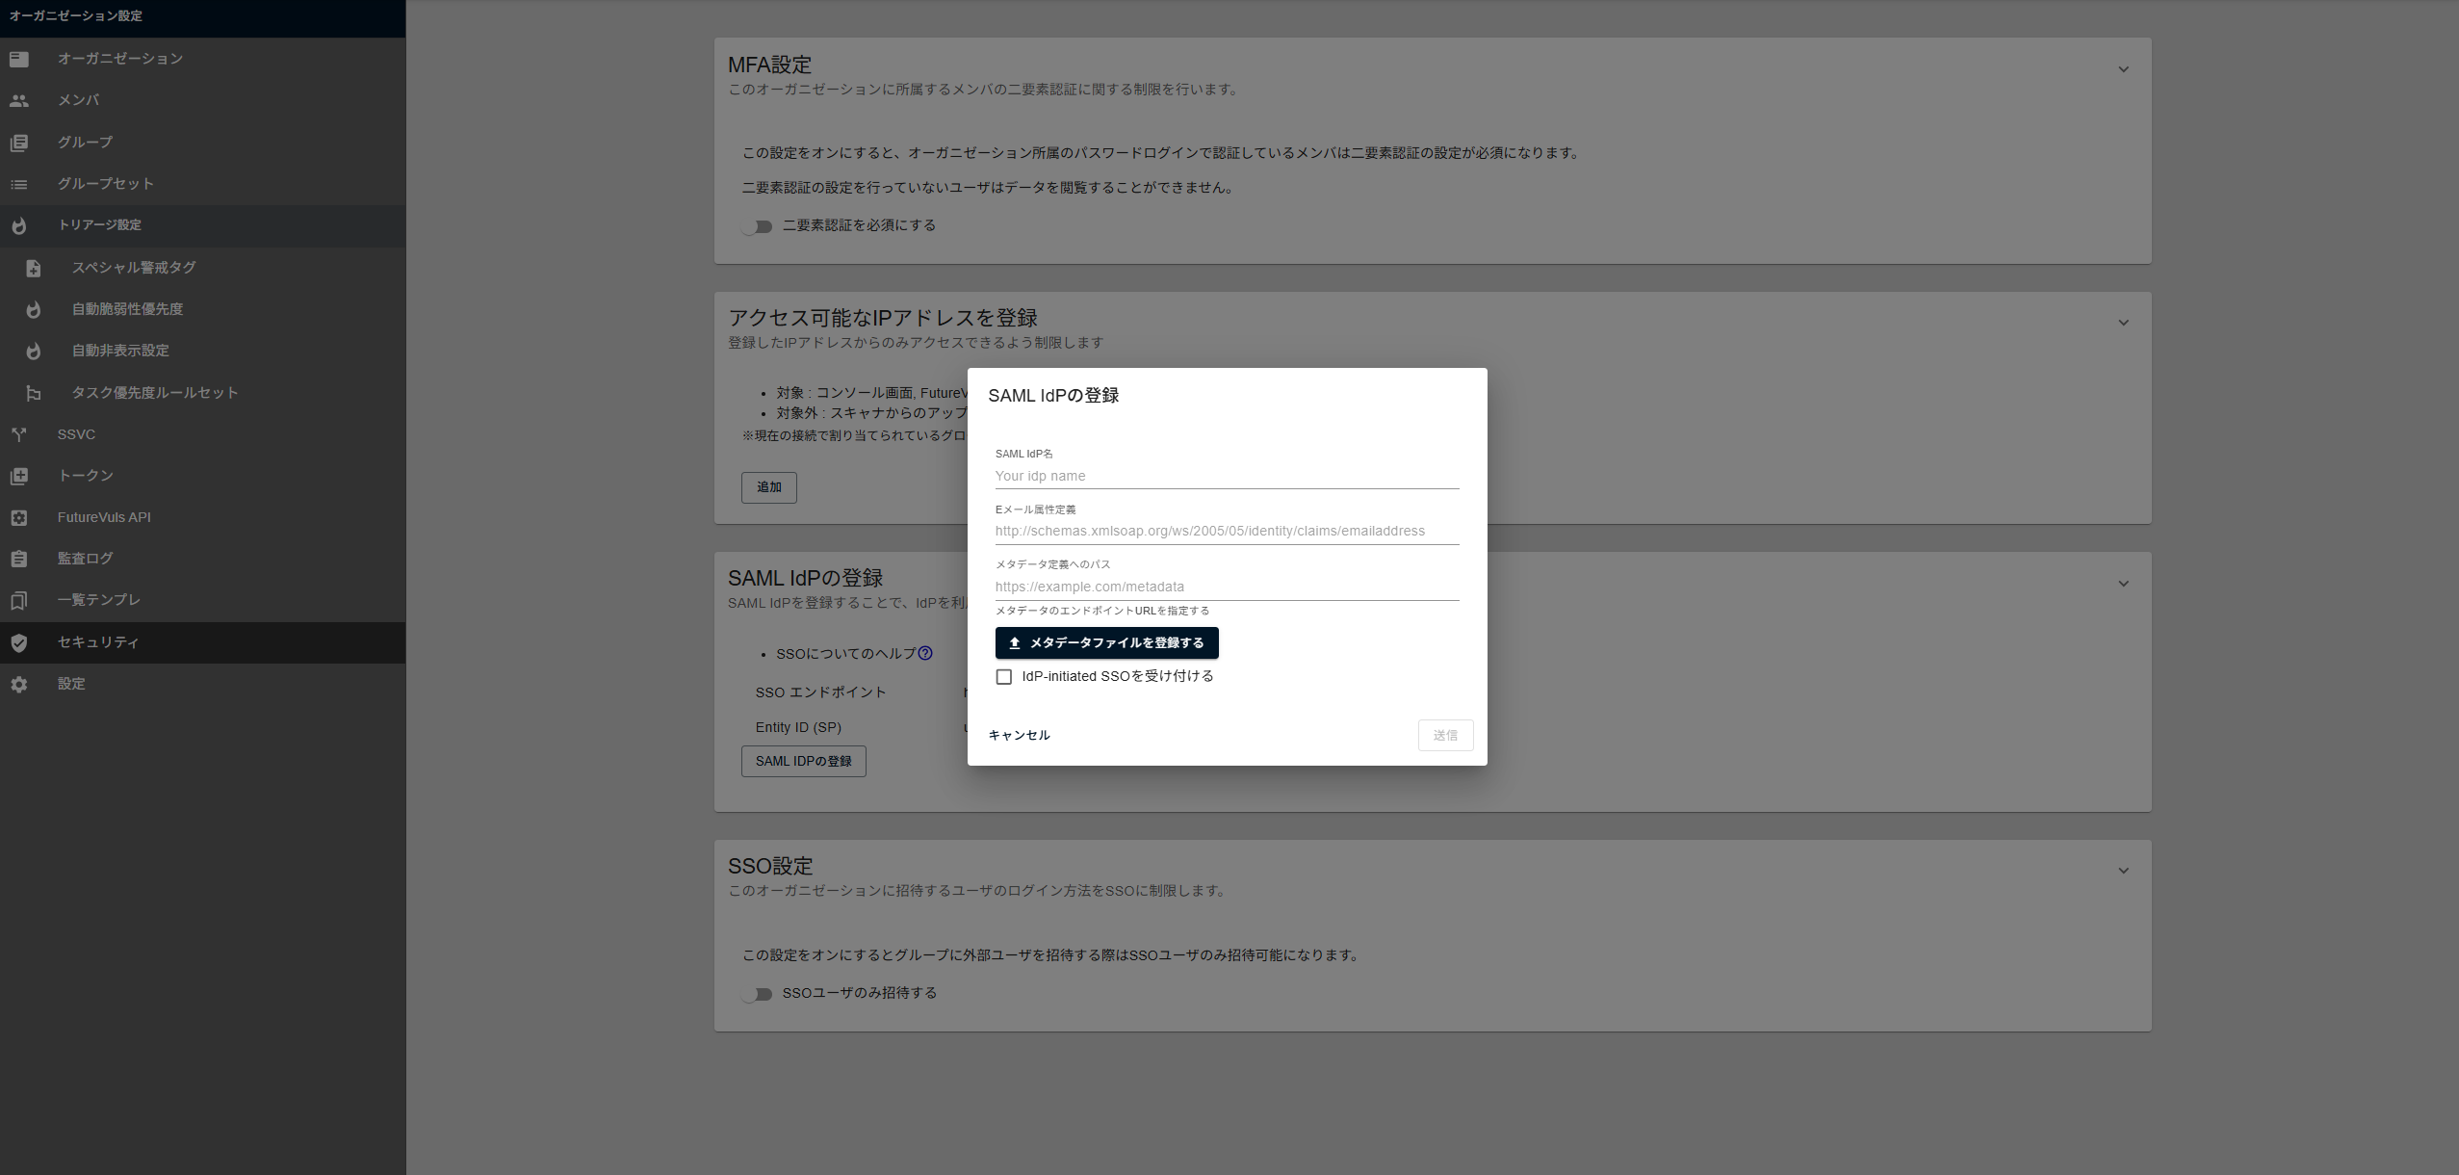Collapse アクセス可能なIPアドレスを登録 panel chevron
This screenshot has height=1175, width=2459.
tap(2123, 323)
